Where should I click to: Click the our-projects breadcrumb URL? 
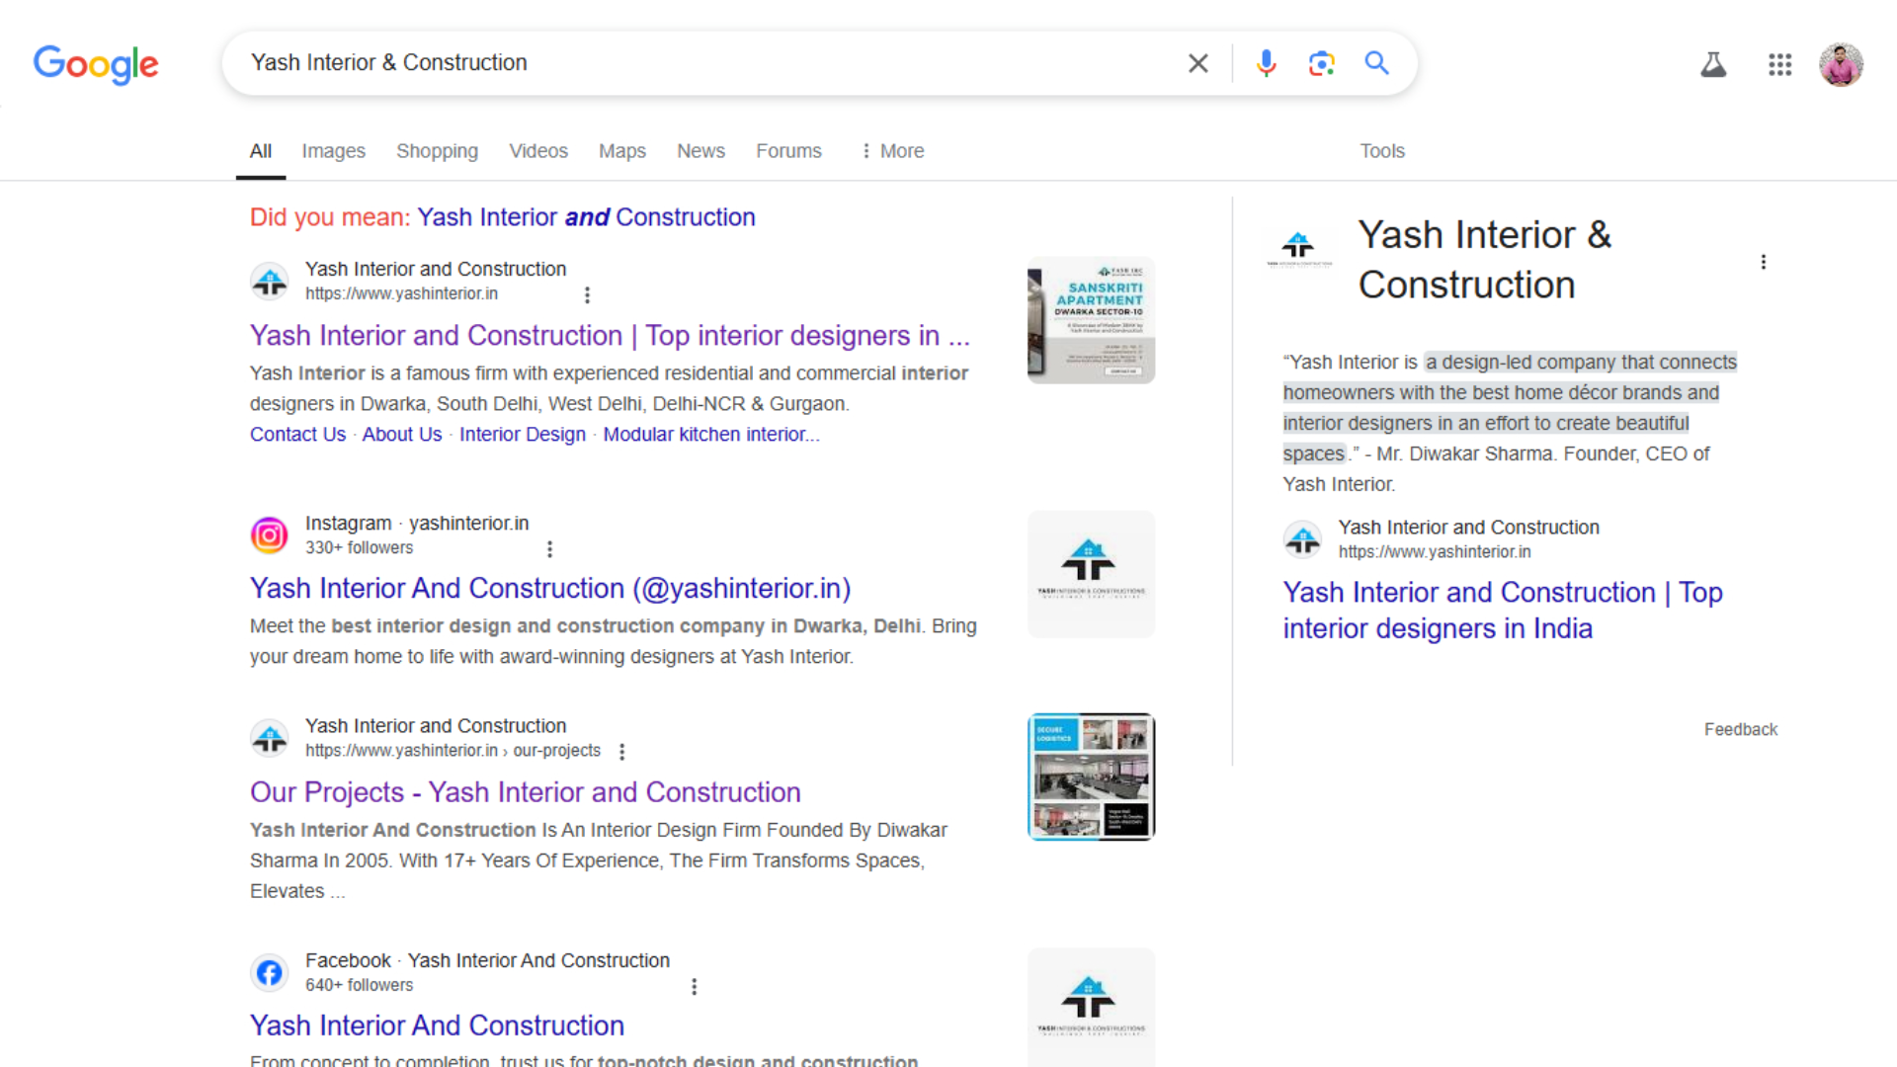pos(453,751)
